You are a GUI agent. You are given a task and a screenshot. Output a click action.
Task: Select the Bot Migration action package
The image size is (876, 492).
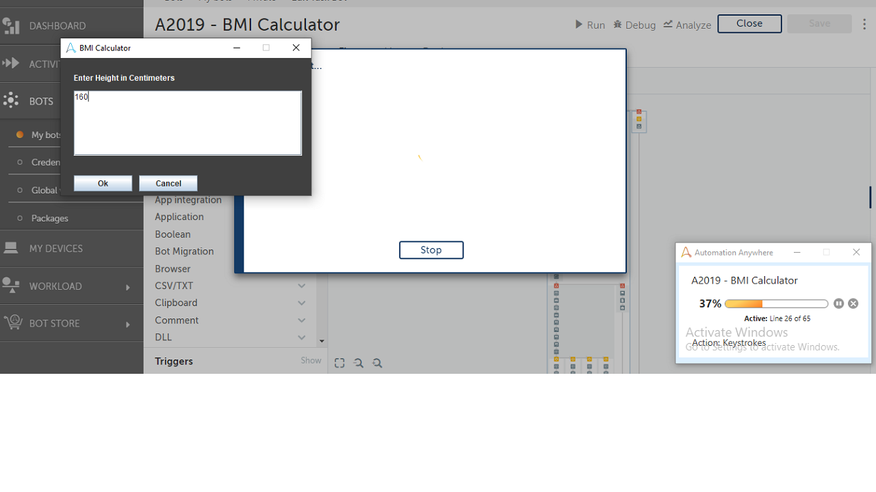point(184,251)
